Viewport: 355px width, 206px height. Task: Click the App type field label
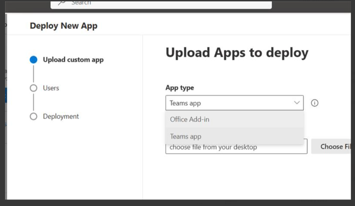[x=180, y=88]
